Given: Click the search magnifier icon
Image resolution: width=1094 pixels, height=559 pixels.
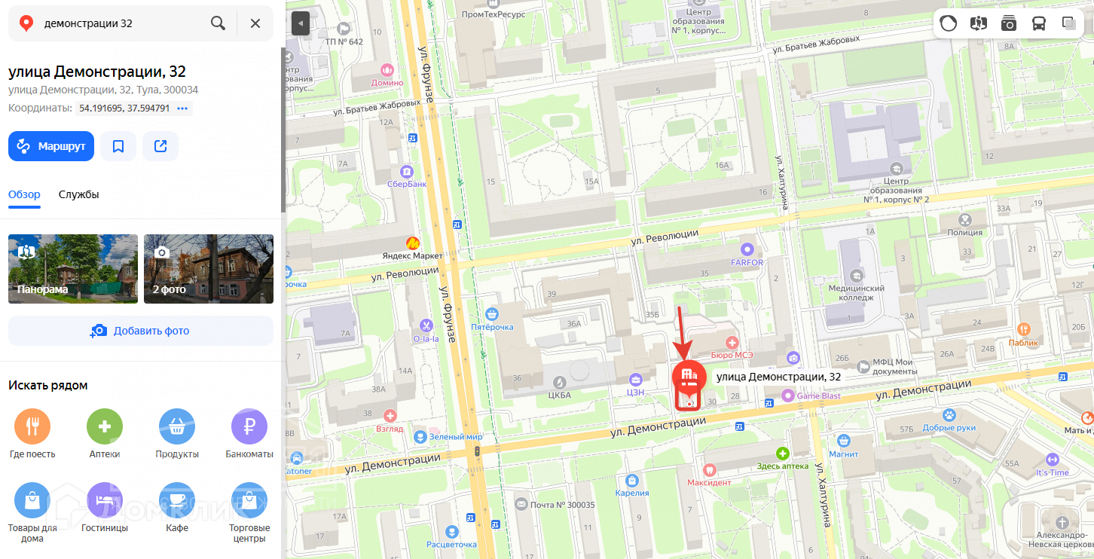Looking at the screenshot, I should 218,23.
